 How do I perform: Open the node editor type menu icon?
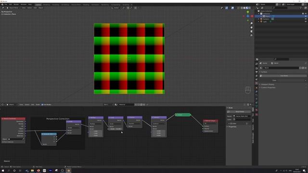(x=3, y=105)
